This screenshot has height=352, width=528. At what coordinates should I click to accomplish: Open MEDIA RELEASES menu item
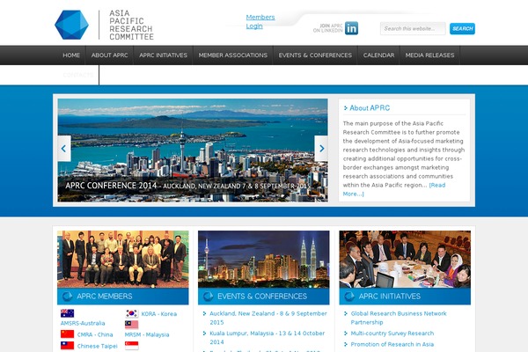430,55
